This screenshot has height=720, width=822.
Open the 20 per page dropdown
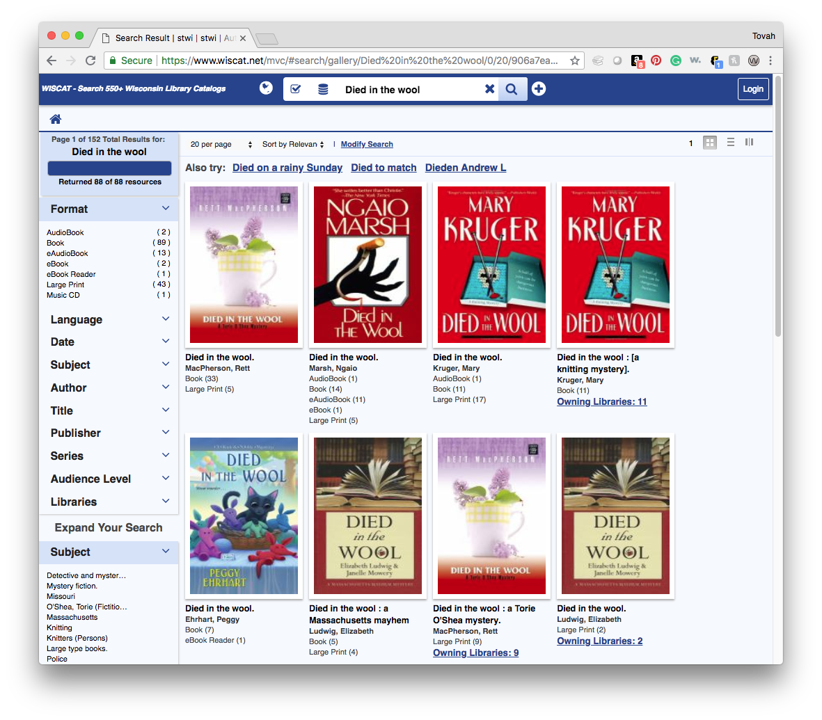click(221, 144)
